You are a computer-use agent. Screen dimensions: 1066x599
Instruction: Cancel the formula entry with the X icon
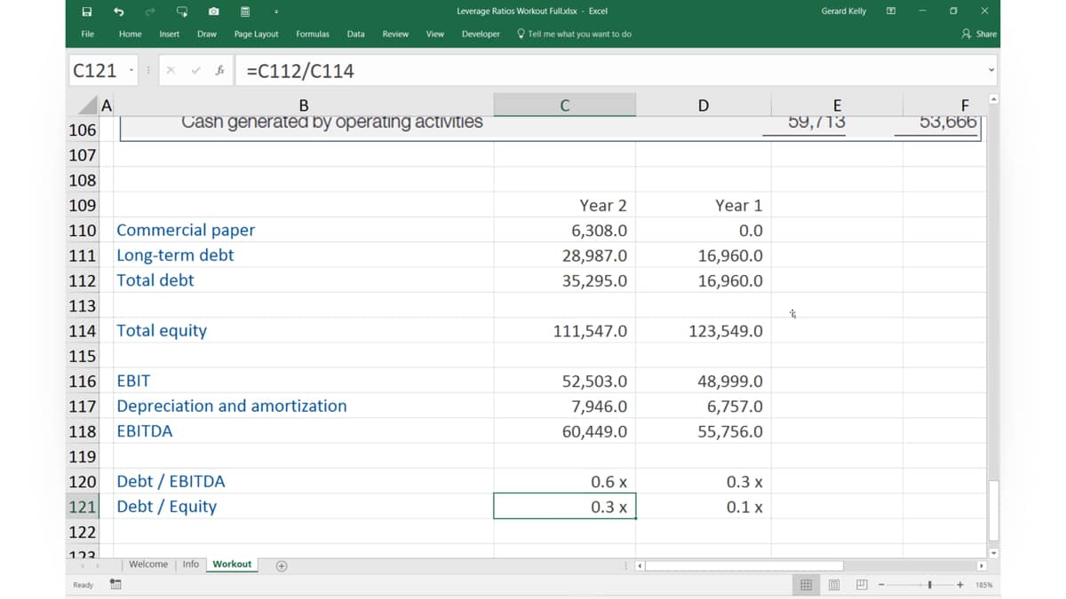(x=171, y=70)
